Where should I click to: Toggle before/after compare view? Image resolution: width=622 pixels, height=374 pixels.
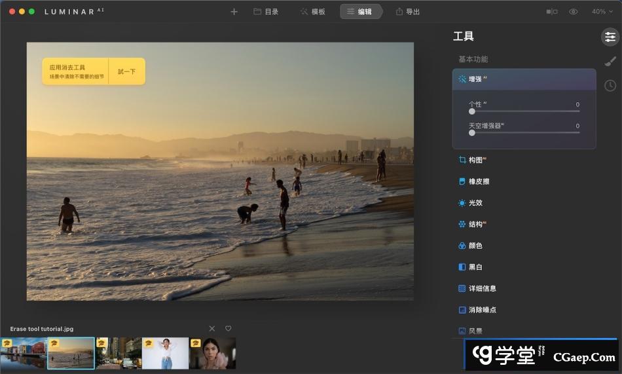coord(552,12)
